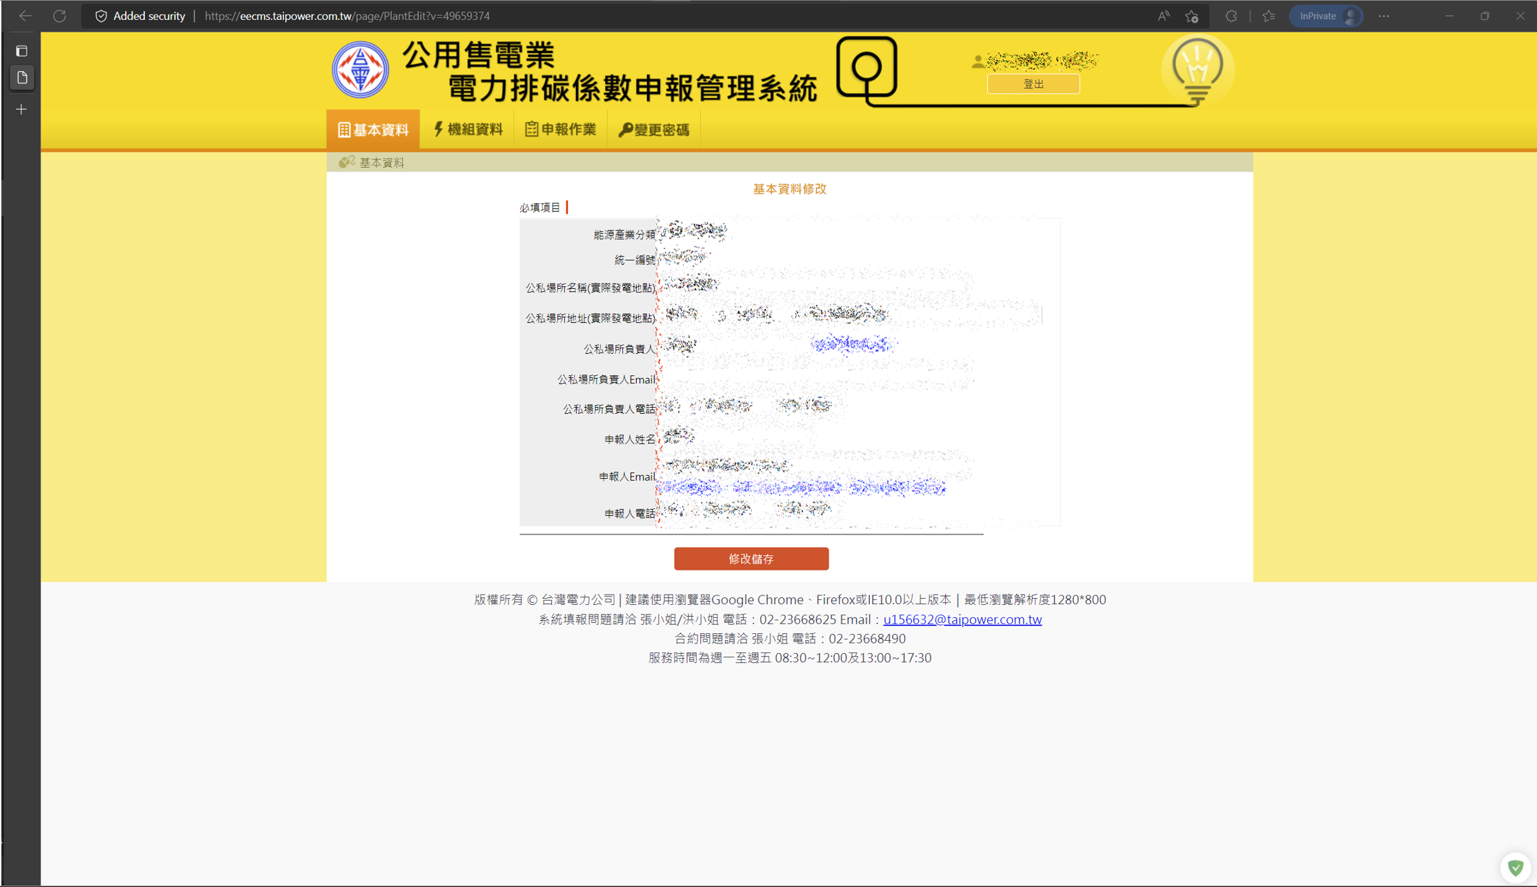
Task: Reload the page with refresh icon
Action: point(60,16)
